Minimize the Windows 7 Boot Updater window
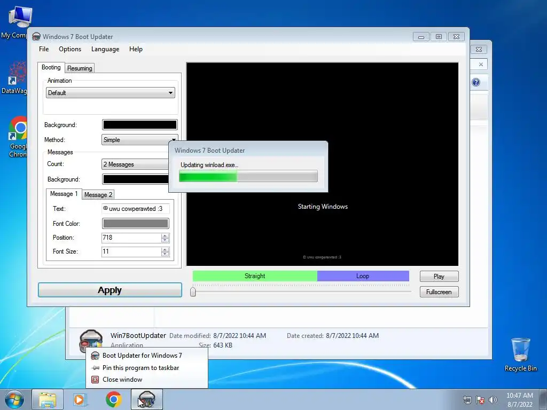Screen dimensions: 547x410 [x=421, y=37]
